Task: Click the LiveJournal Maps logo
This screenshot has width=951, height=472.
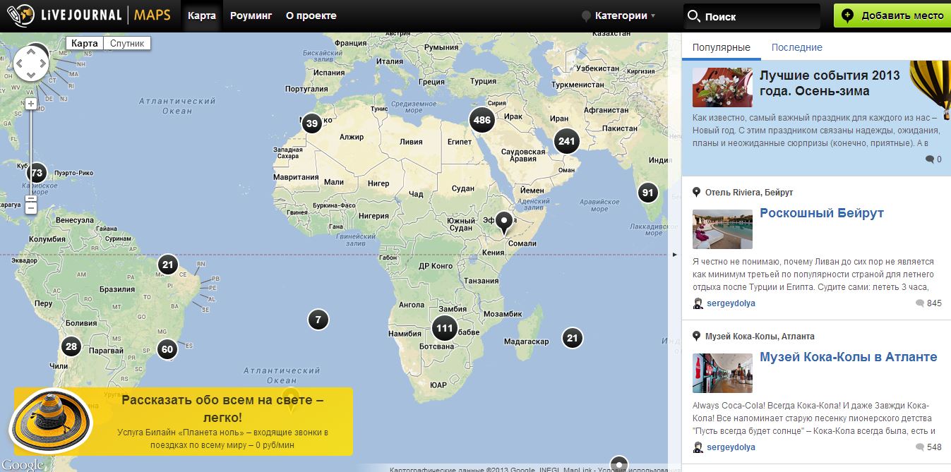Action: (88, 15)
